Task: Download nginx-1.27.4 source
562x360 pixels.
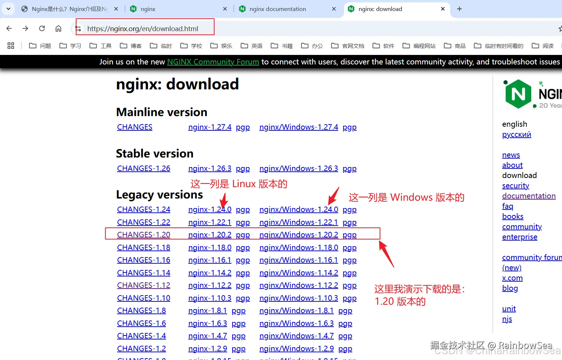Action: (210, 127)
